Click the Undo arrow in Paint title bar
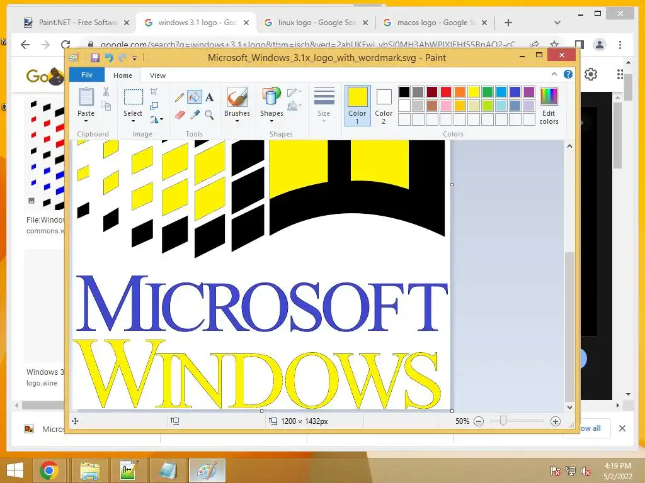 [109, 58]
